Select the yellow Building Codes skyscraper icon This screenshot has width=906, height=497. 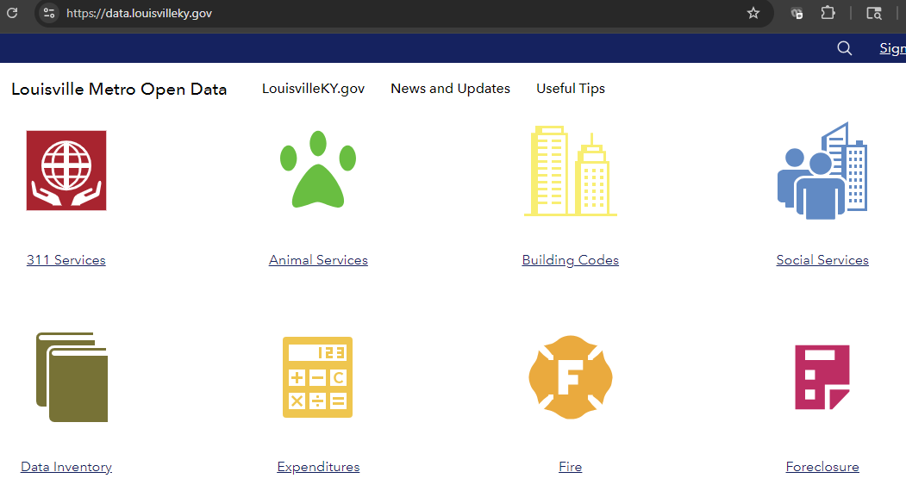pos(570,171)
